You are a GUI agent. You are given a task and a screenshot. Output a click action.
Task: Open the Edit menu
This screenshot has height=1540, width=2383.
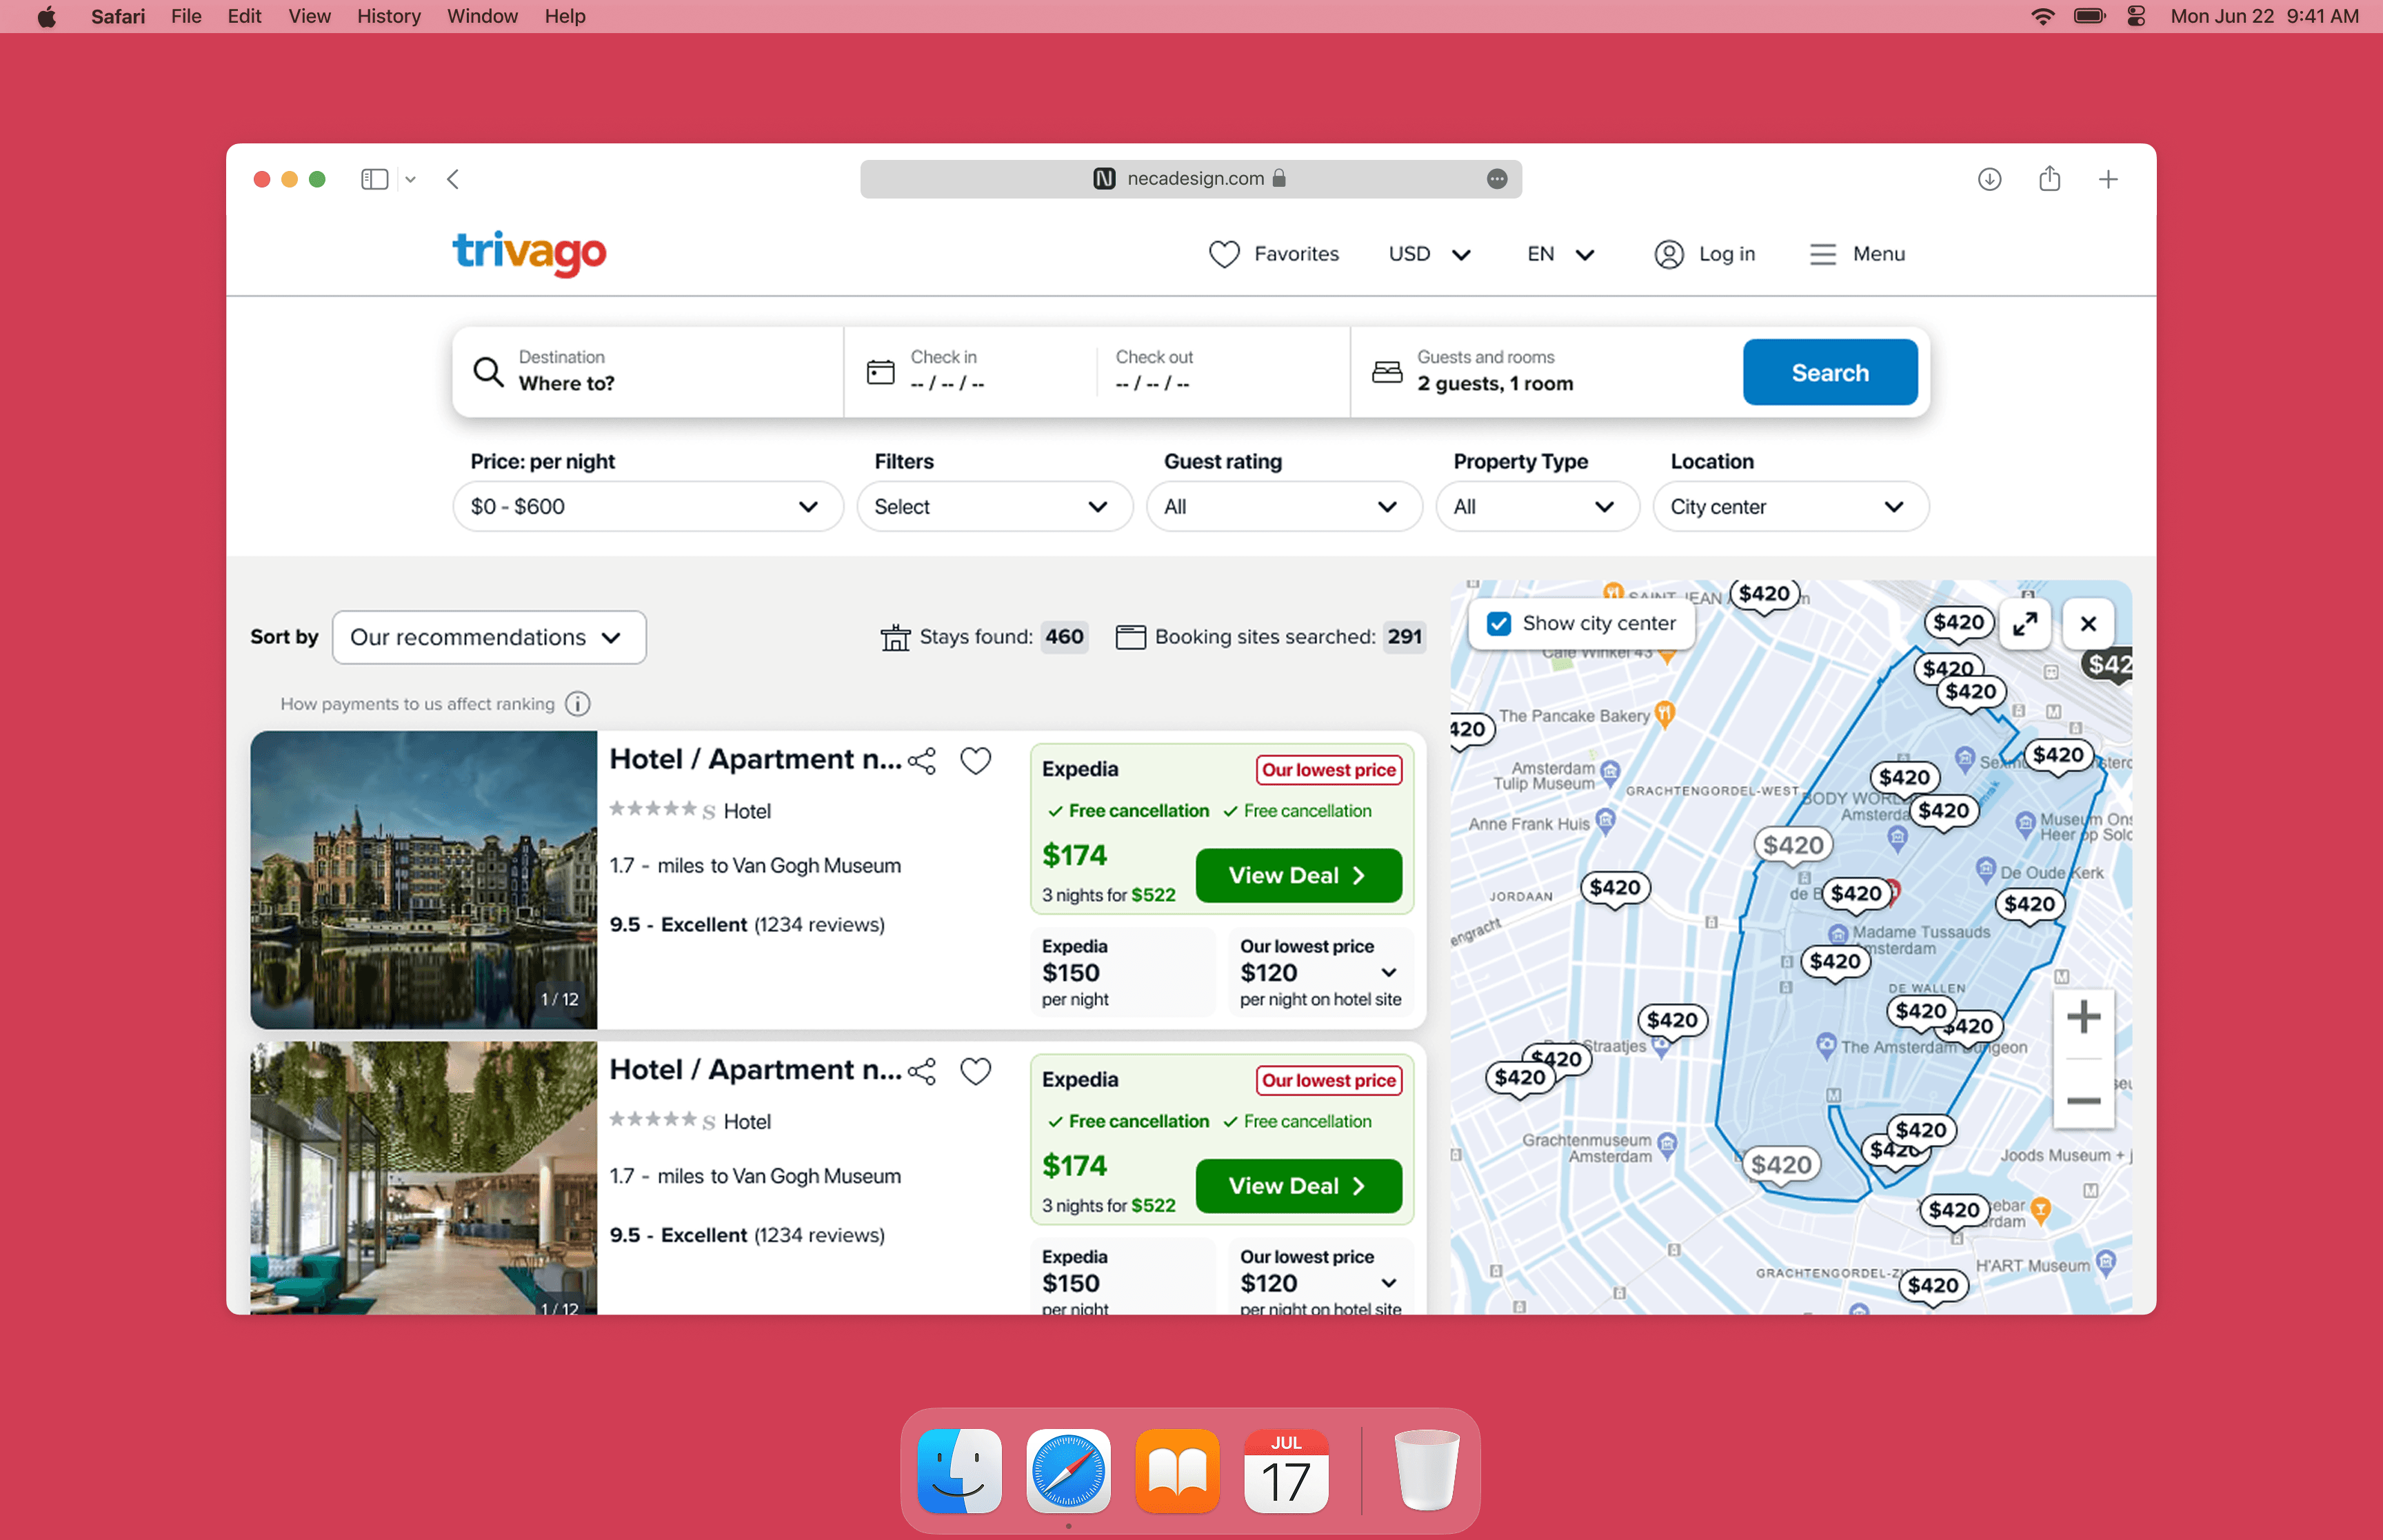(x=244, y=16)
